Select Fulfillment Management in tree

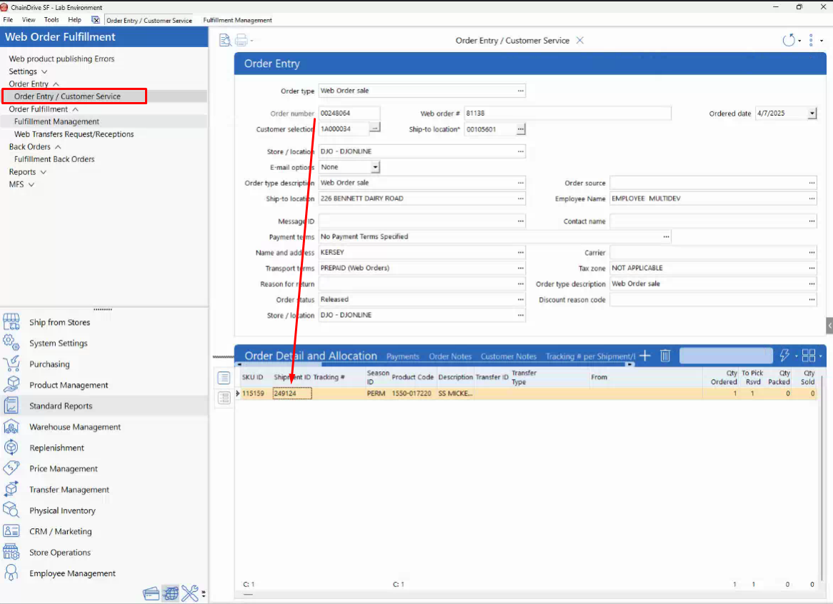(56, 121)
